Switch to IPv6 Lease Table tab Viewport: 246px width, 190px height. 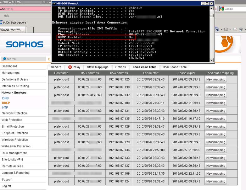[x=175, y=67]
